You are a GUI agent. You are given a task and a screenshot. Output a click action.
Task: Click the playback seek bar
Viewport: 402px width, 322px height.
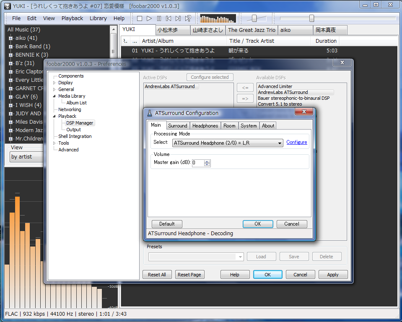tap(338, 18)
